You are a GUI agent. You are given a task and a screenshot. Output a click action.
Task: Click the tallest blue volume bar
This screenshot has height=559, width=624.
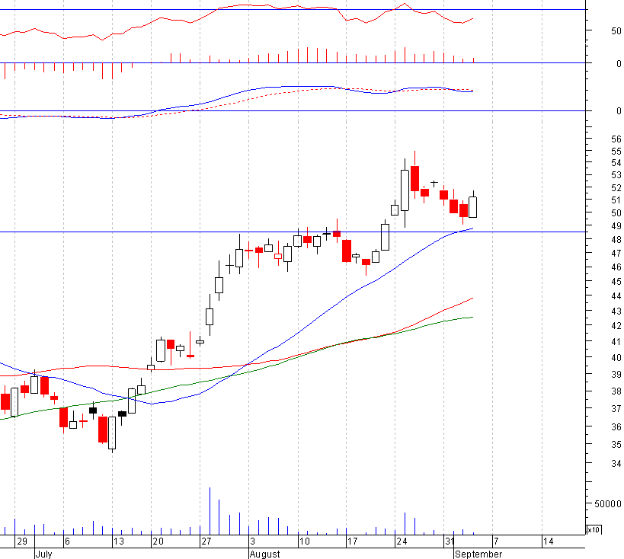[210, 511]
